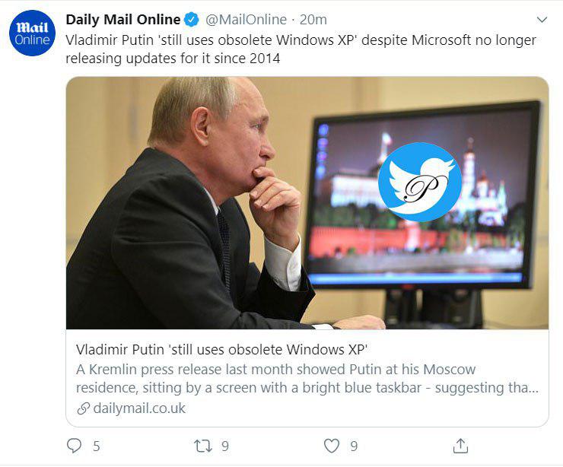Click the reply speech bubble icon
563x467 pixels.
(x=74, y=446)
